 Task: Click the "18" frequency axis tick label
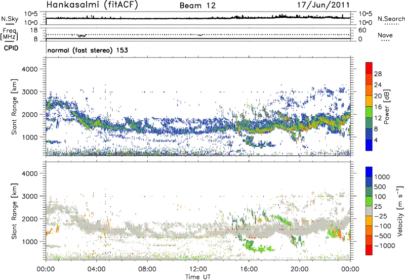34,30
